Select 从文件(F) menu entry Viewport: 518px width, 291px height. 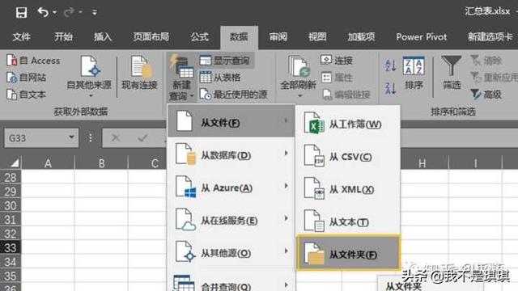pos(231,121)
